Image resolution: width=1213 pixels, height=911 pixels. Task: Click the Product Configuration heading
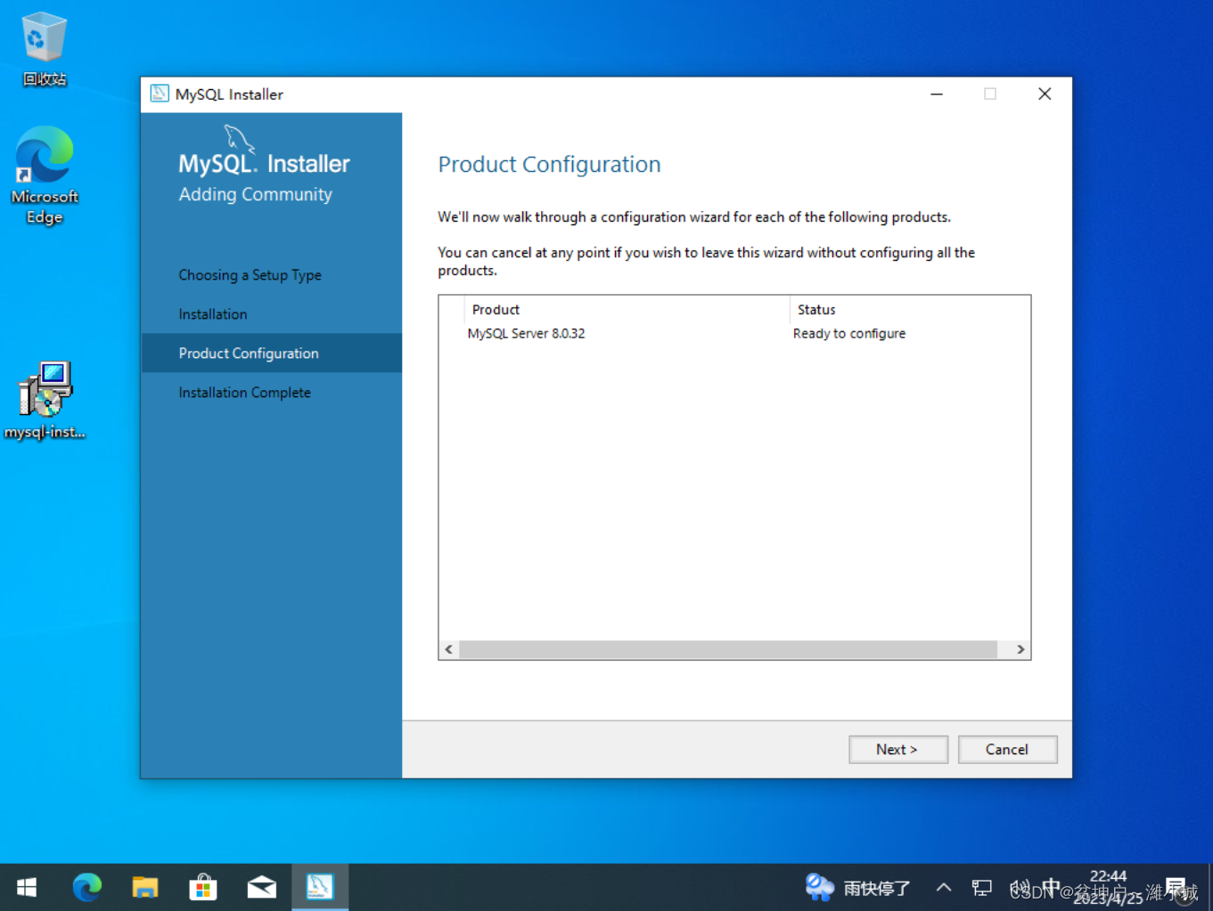(549, 164)
